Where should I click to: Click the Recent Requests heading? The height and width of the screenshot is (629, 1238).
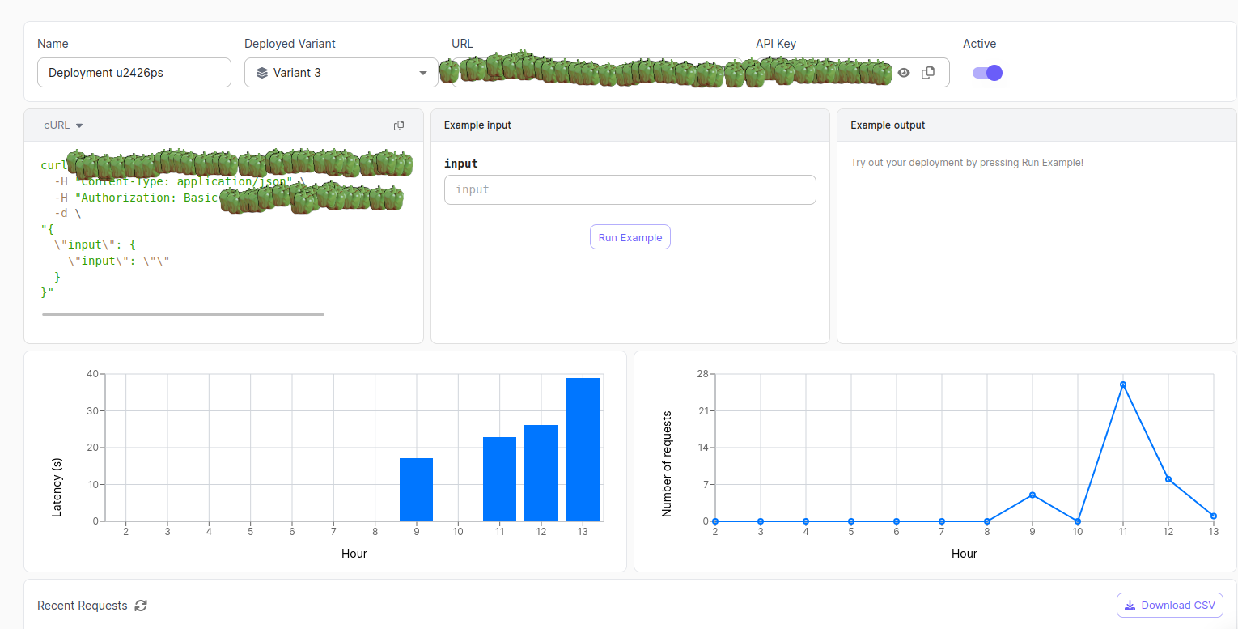coord(83,606)
